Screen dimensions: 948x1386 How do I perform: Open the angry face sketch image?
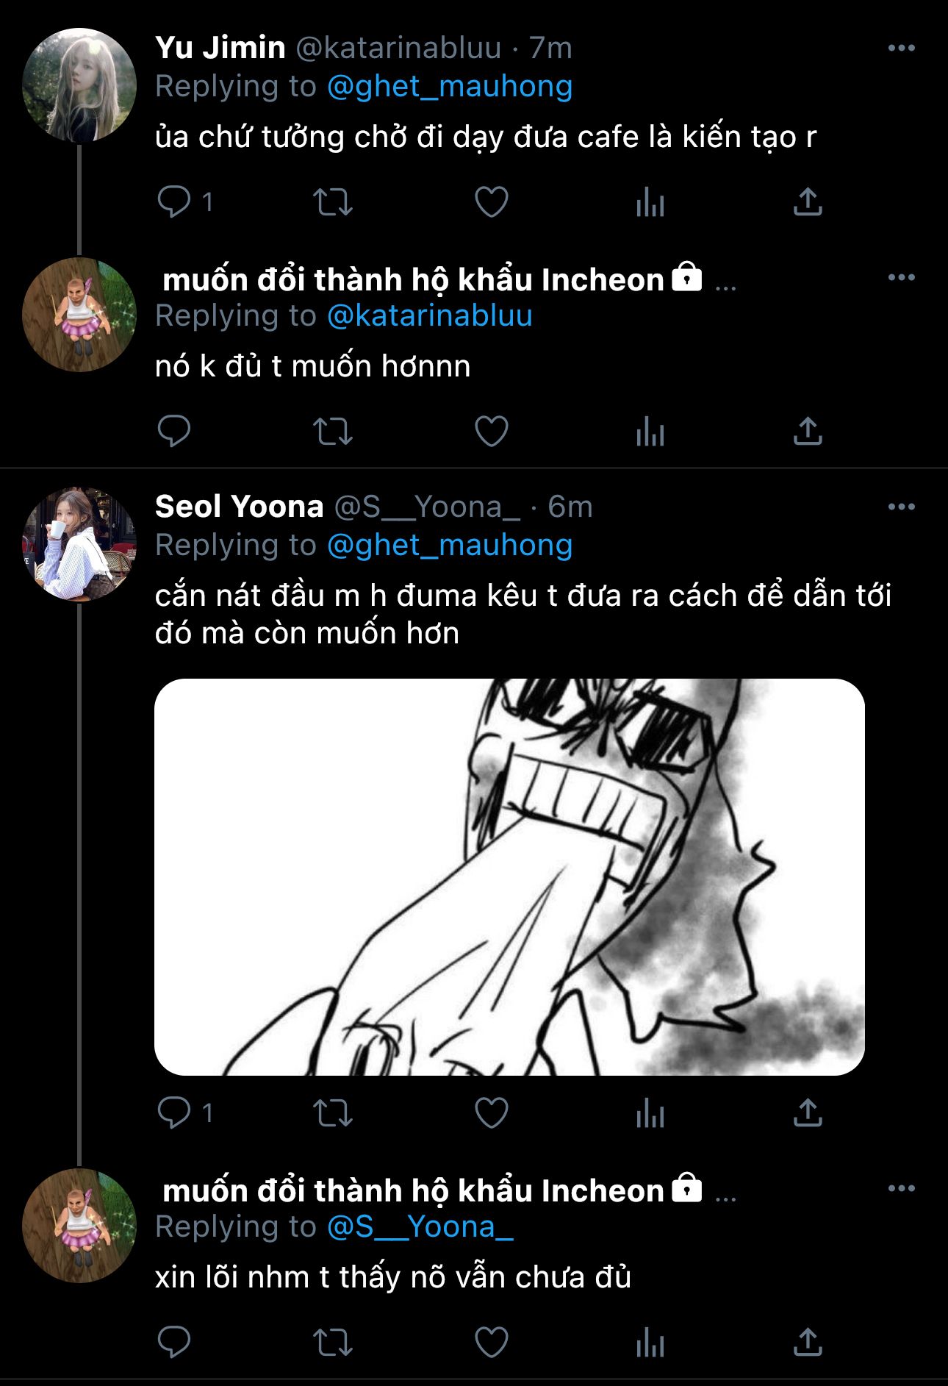509,876
